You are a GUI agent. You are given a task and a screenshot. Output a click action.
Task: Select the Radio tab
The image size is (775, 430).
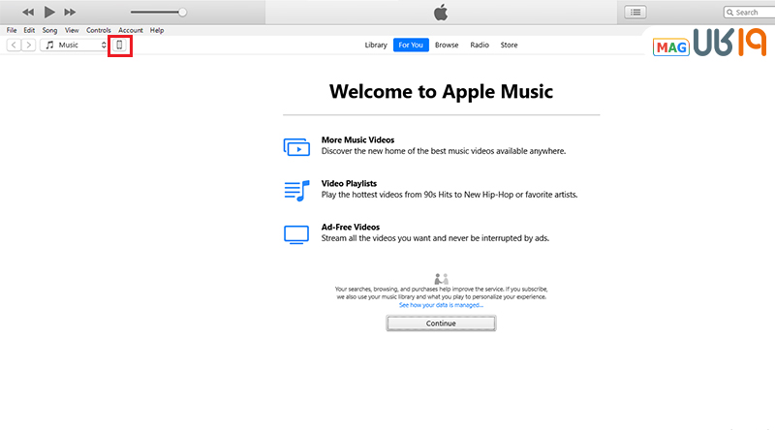(x=480, y=46)
